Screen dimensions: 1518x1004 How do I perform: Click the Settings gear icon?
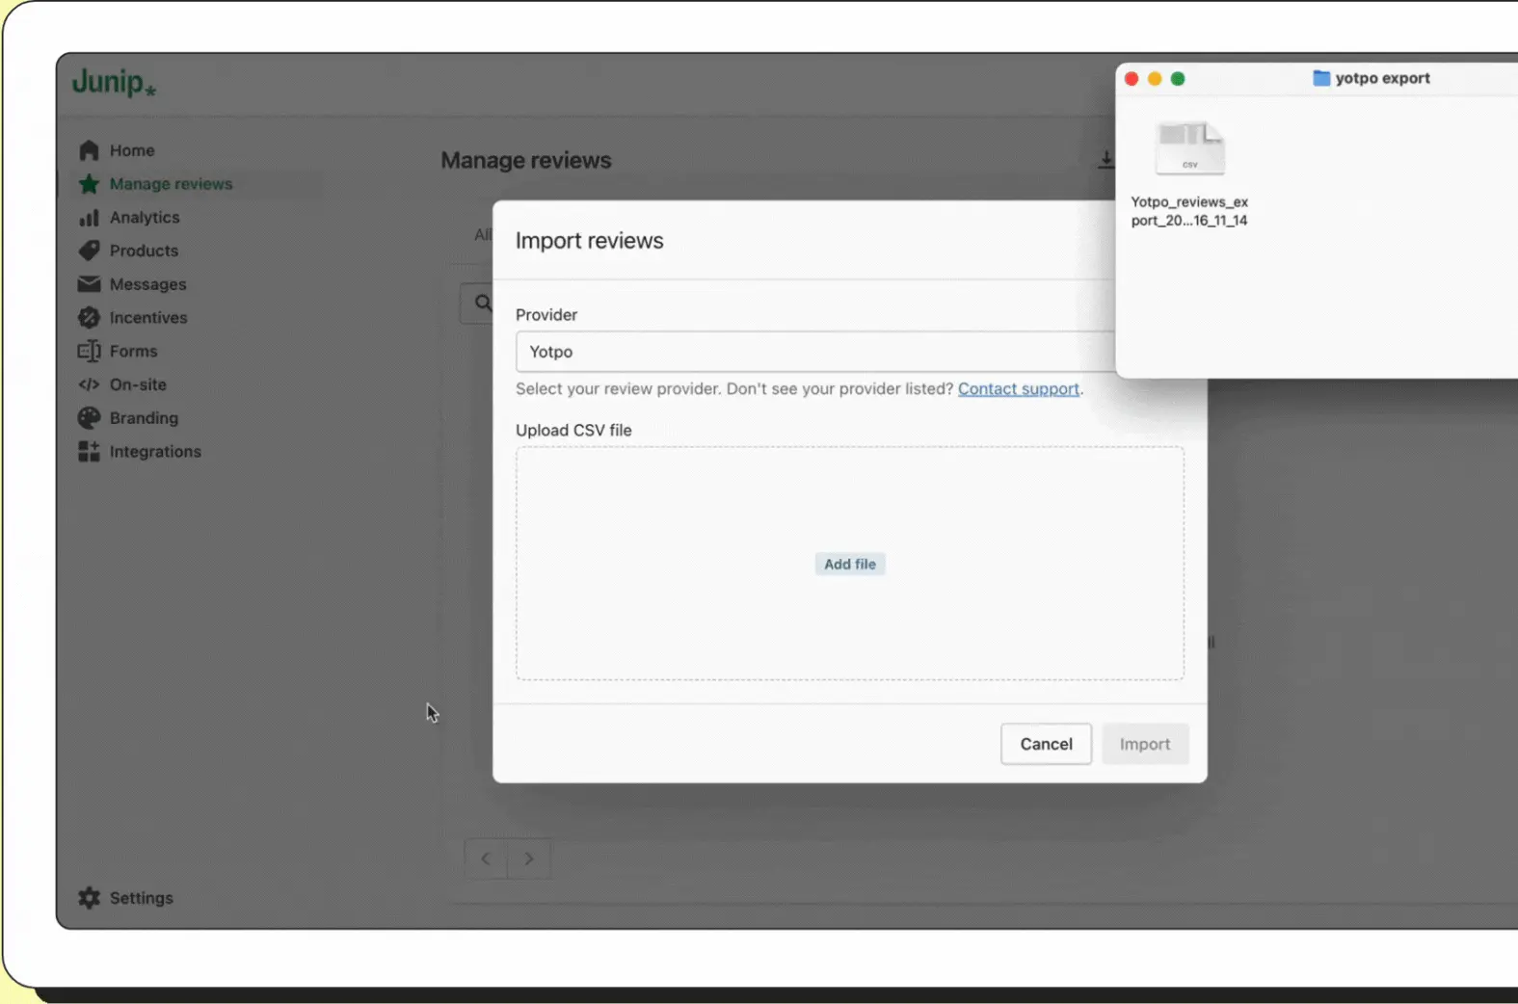point(89,898)
